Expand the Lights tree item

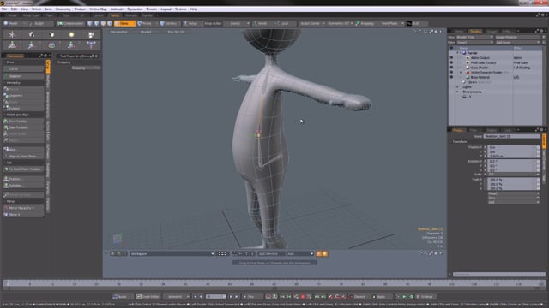(457, 87)
